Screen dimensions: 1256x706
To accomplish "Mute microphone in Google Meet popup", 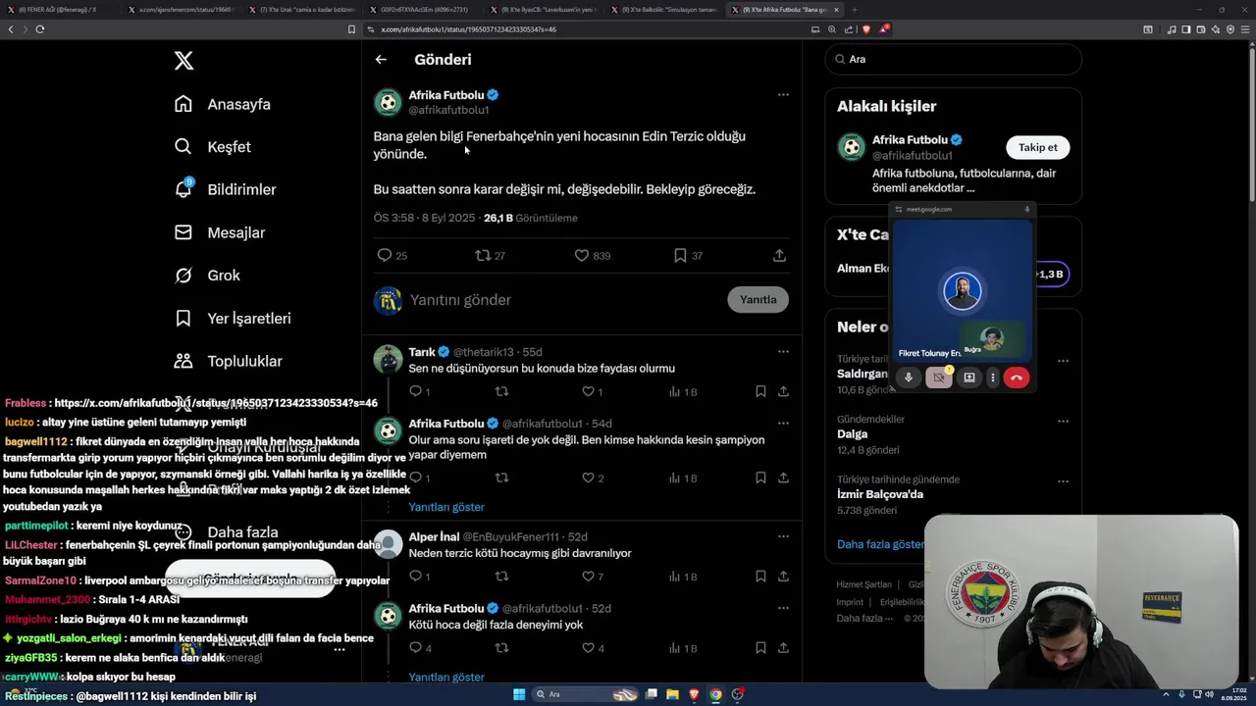I will (909, 378).
